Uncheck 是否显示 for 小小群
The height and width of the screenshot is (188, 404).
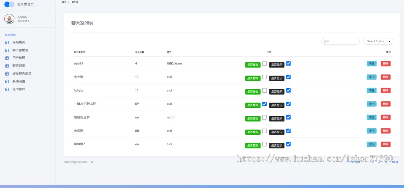tap(288, 77)
